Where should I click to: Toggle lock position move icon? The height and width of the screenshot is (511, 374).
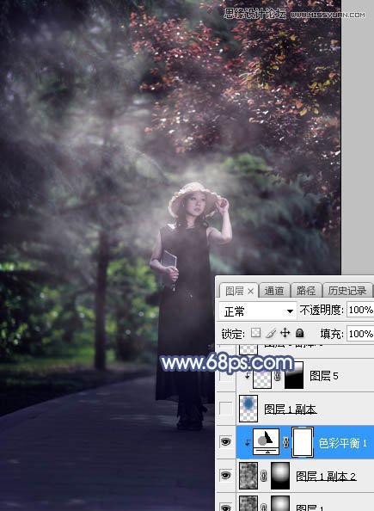285,333
